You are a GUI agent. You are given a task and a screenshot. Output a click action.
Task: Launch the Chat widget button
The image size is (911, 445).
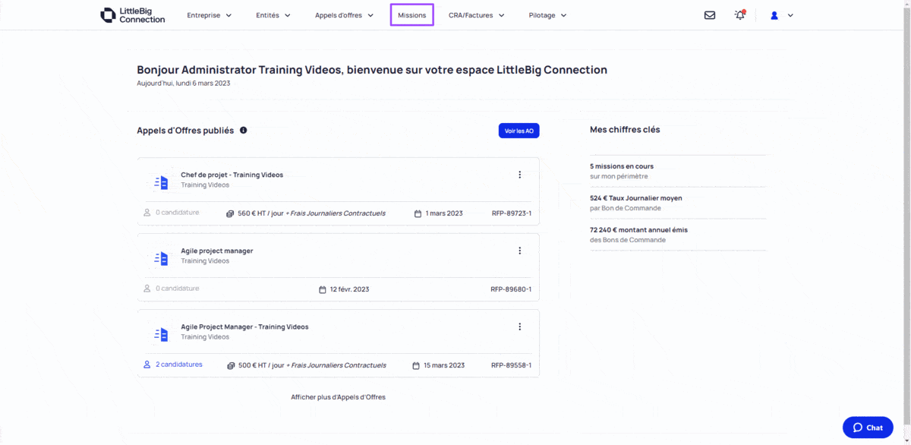[x=868, y=428]
